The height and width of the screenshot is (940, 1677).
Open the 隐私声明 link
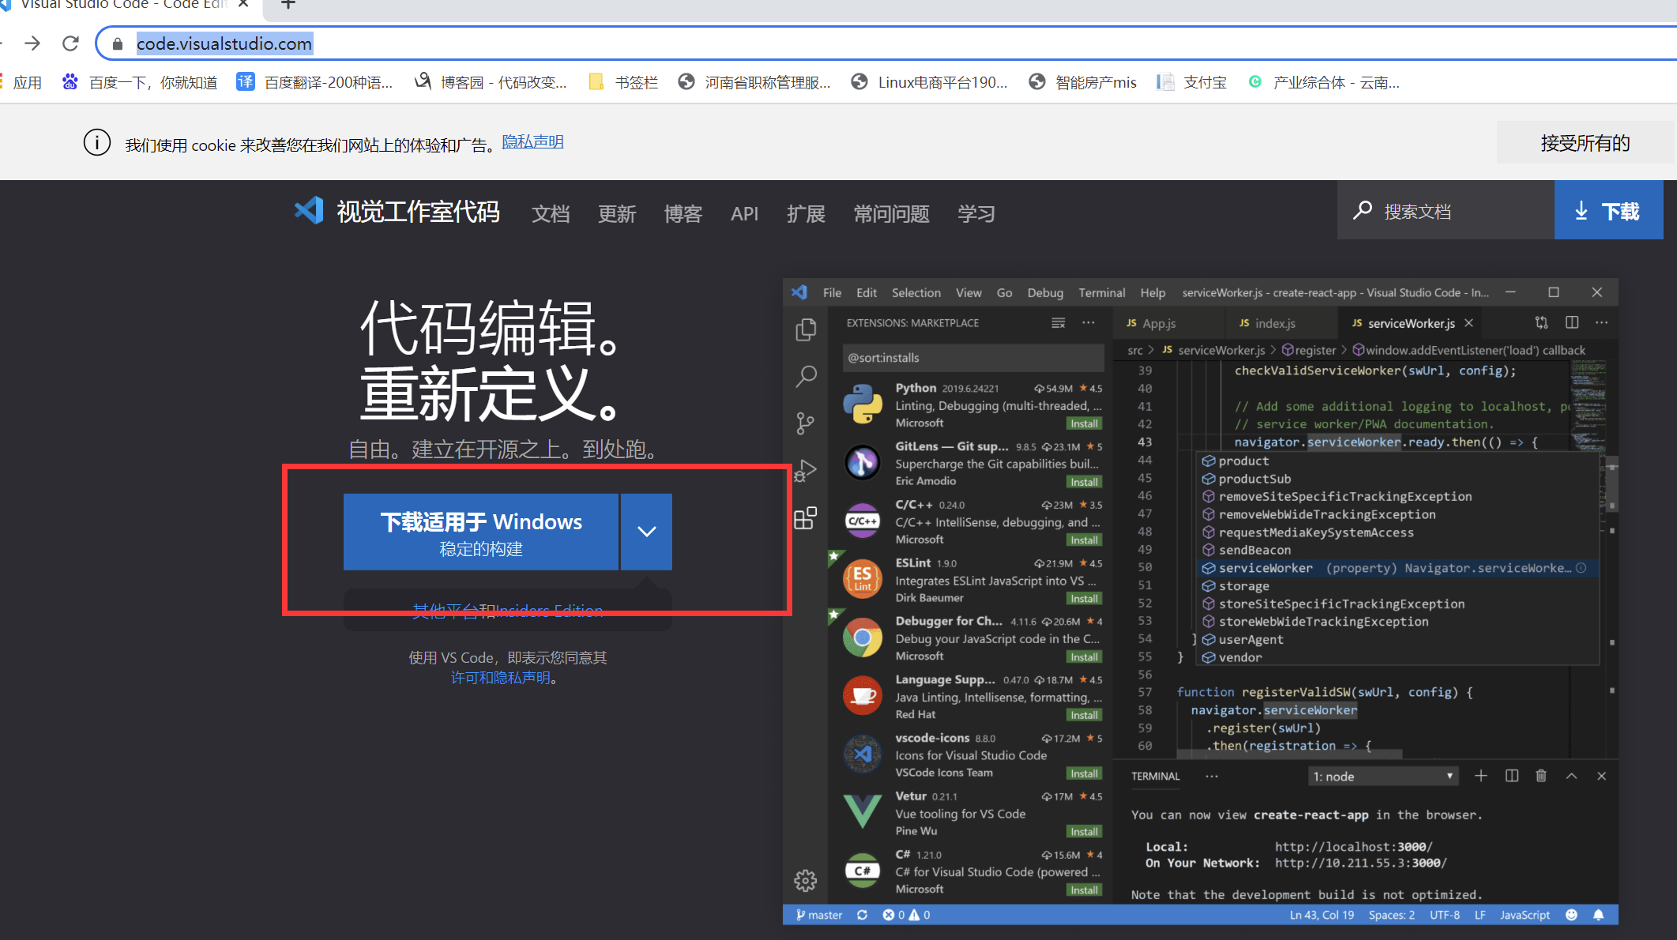(x=532, y=141)
